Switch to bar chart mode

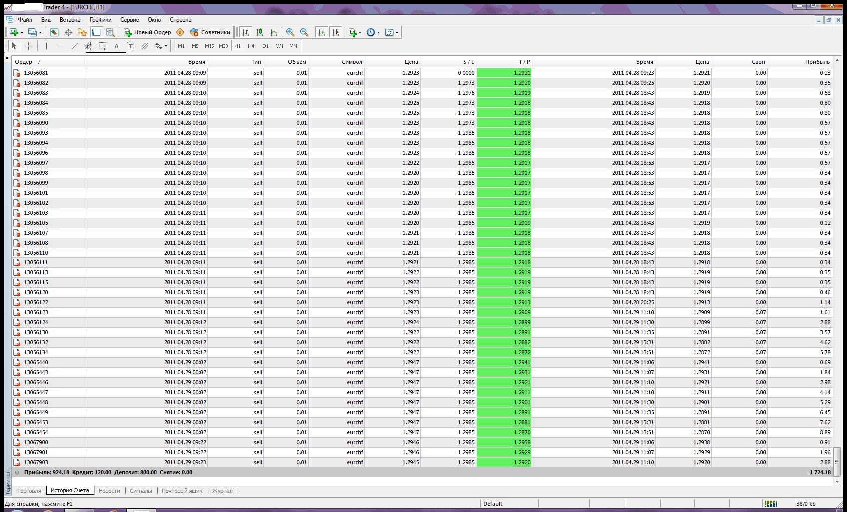tap(246, 32)
